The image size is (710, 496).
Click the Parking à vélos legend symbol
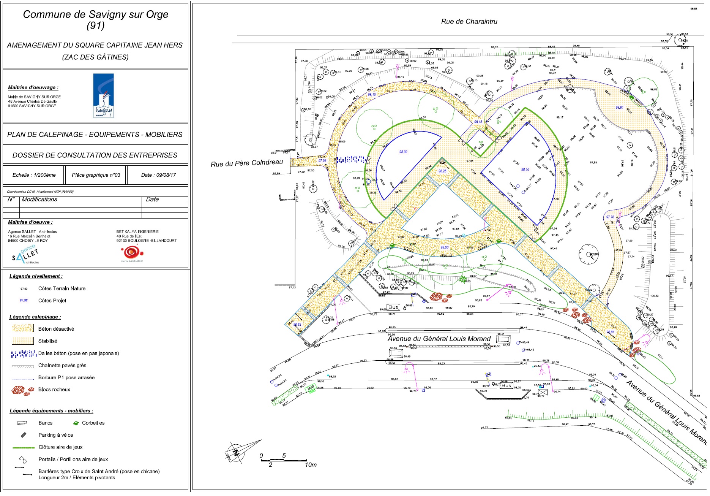pyautogui.click(x=24, y=435)
